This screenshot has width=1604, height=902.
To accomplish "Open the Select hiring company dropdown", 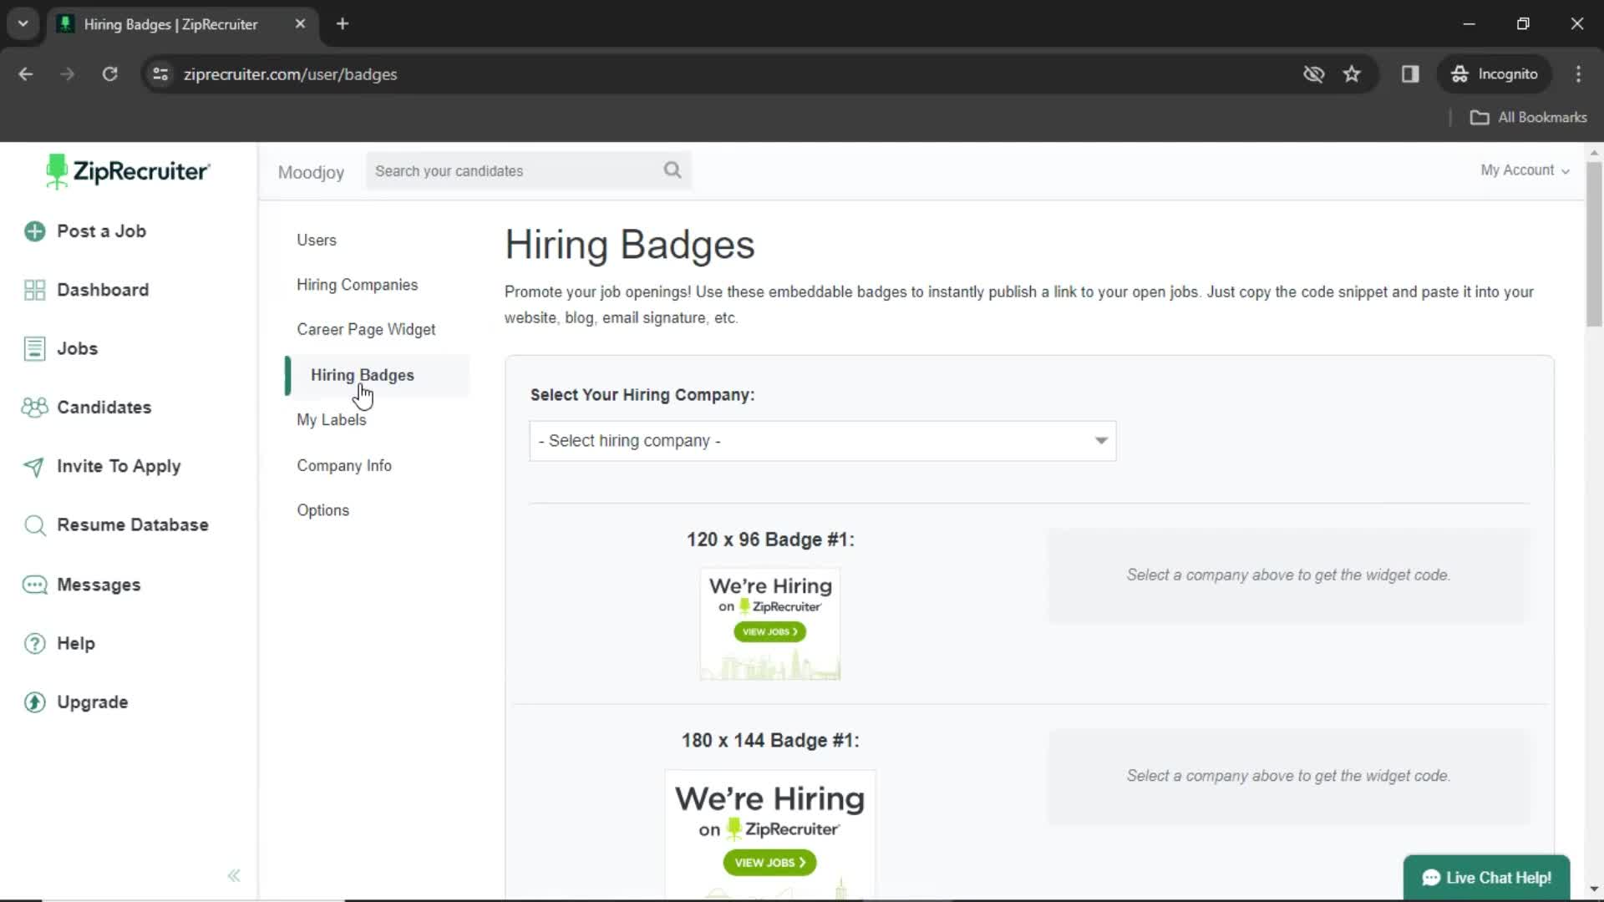I will [x=822, y=440].
